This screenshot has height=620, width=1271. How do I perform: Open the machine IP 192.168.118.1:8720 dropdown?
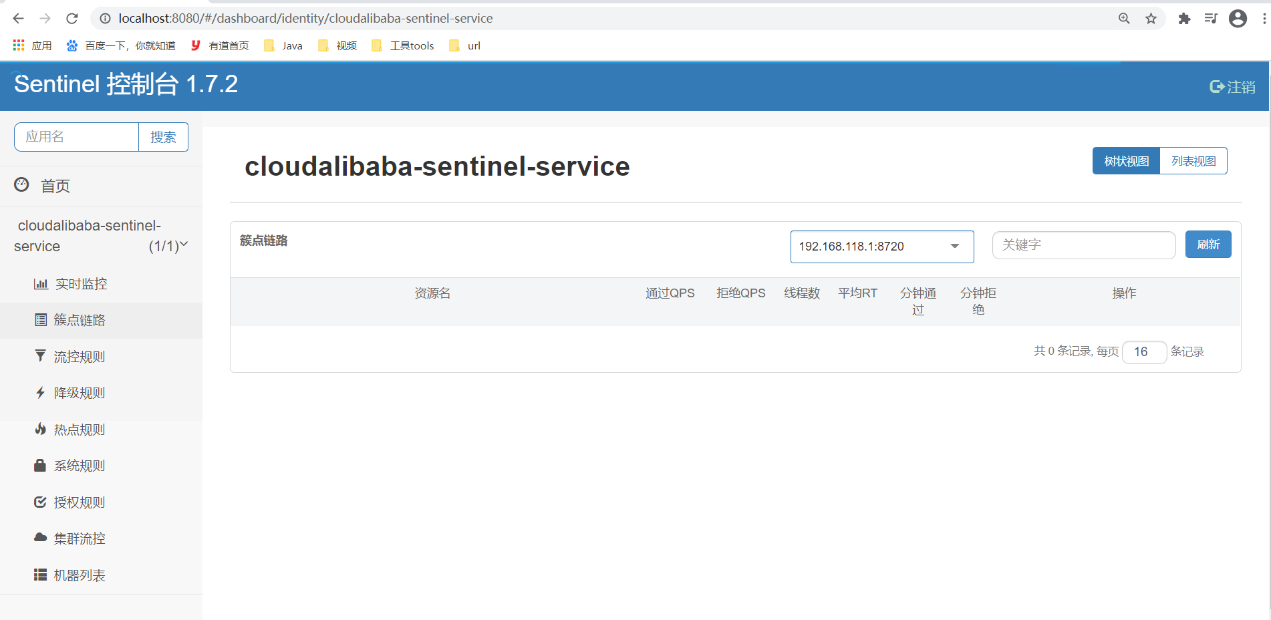pos(882,247)
